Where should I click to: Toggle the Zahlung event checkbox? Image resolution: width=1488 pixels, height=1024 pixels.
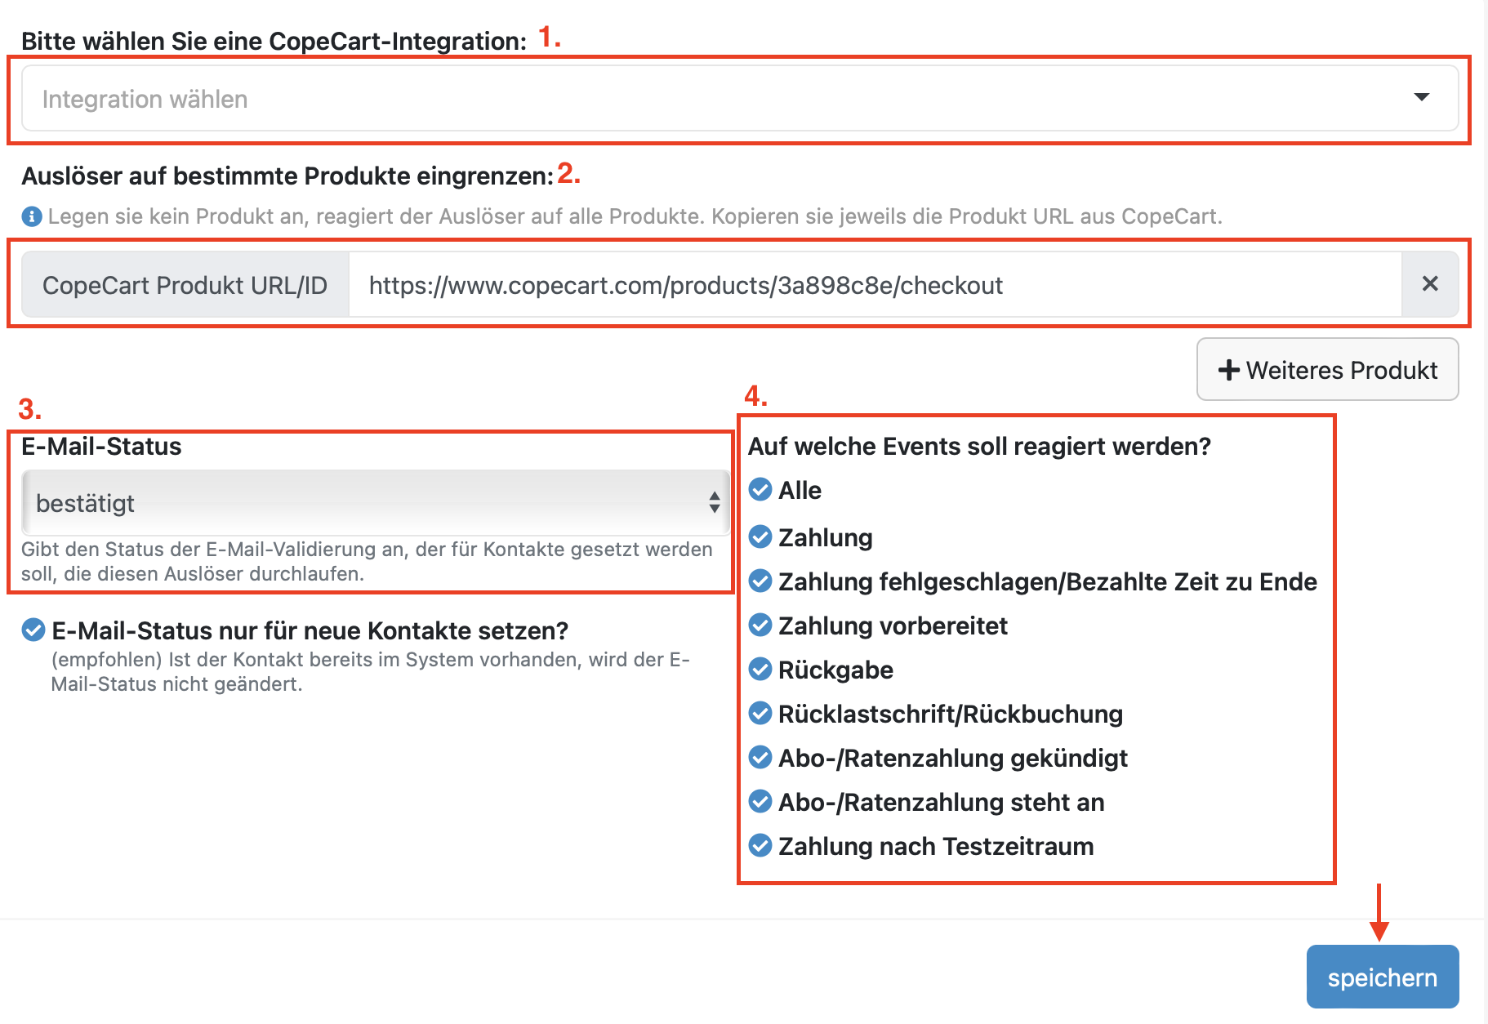(x=760, y=537)
